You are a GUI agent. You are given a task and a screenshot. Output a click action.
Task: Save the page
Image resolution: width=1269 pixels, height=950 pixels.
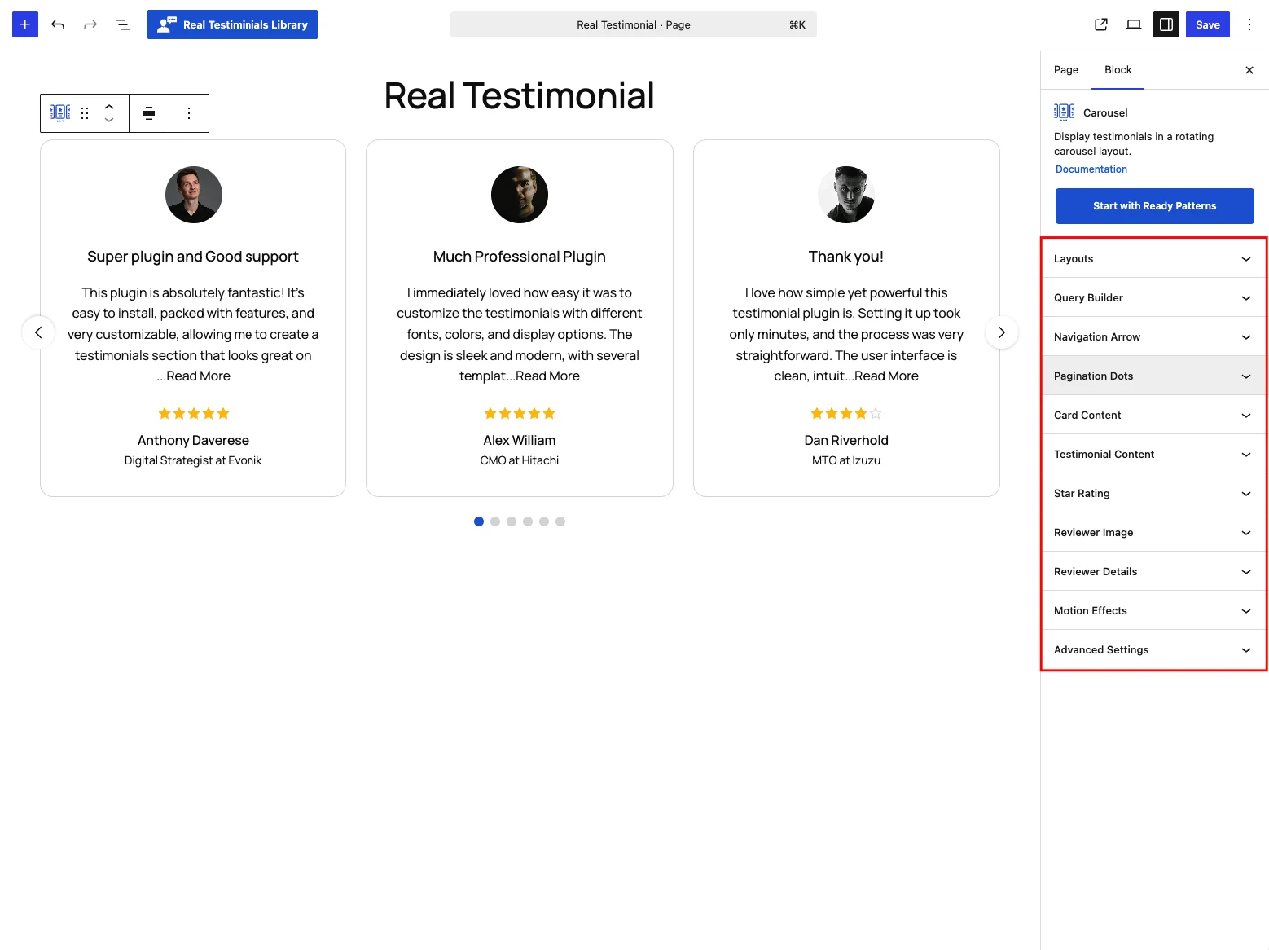point(1208,24)
